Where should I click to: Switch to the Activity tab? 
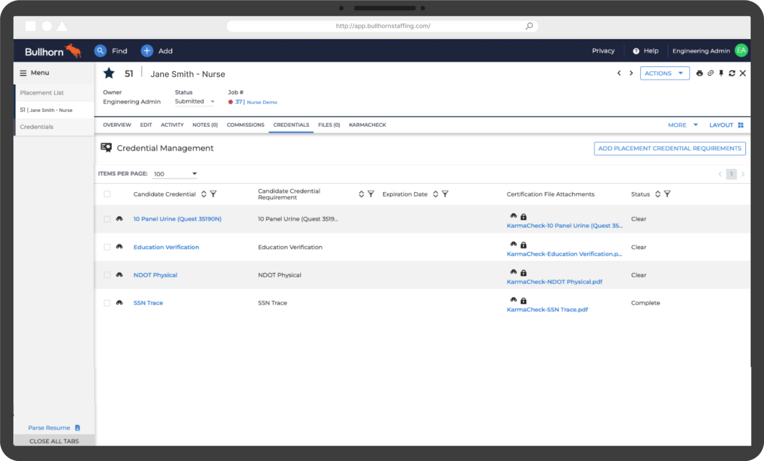(172, 125)
